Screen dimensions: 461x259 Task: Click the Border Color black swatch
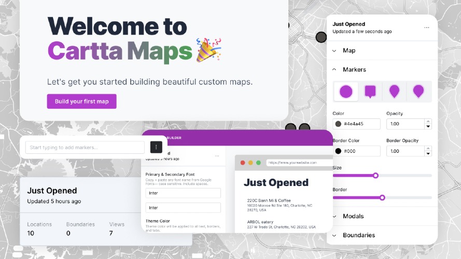[338, 151]
